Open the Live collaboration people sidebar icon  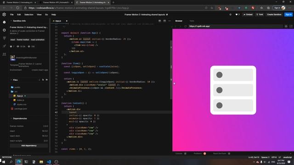[4, 54]
